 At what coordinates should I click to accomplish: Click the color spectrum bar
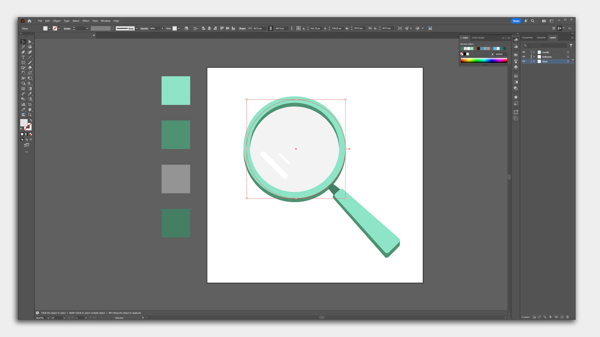click(x=484, y=61)
